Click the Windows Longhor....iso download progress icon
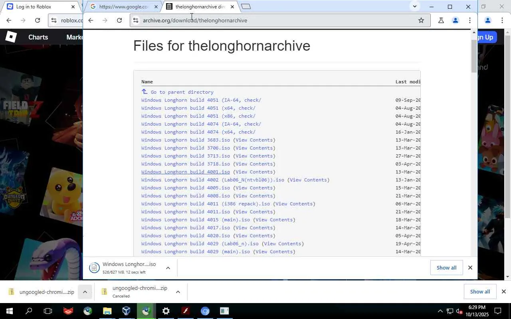This screenshot has width=511, height=319. [x=94, y=268]
